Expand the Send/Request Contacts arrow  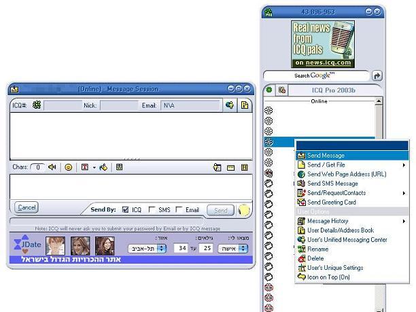point(404,193)
